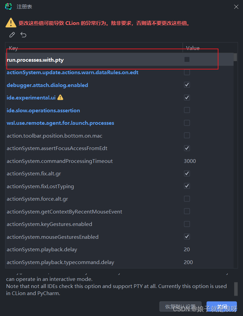This screenshot has width=243, height=316.
Task: Uncheck actionSystem.mouseGesturesEnabled checkbox
Action: click(x=187, y=237)
